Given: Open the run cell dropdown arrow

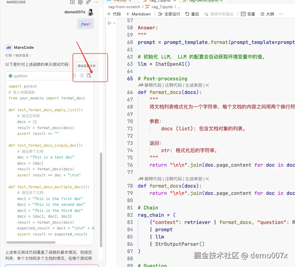Looking at the screenshot, I should coord(114,23).
